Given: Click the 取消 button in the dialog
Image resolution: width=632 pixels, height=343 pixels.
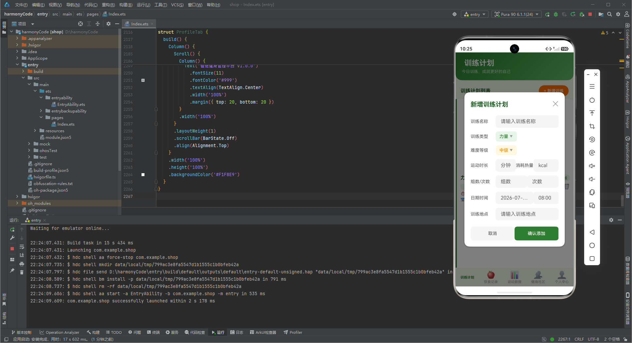Looking at the screenshot, I should pos(492,234).
